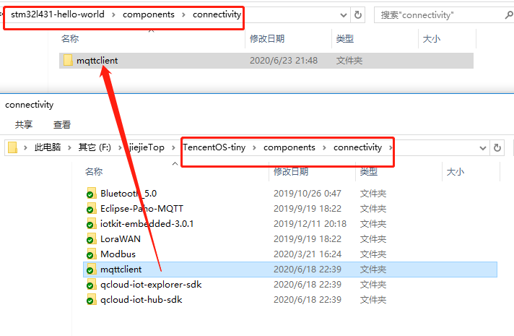This screenshot has height=336, width=514.
Task: Expand chevron after components in lower path
Action: [324, 147]
